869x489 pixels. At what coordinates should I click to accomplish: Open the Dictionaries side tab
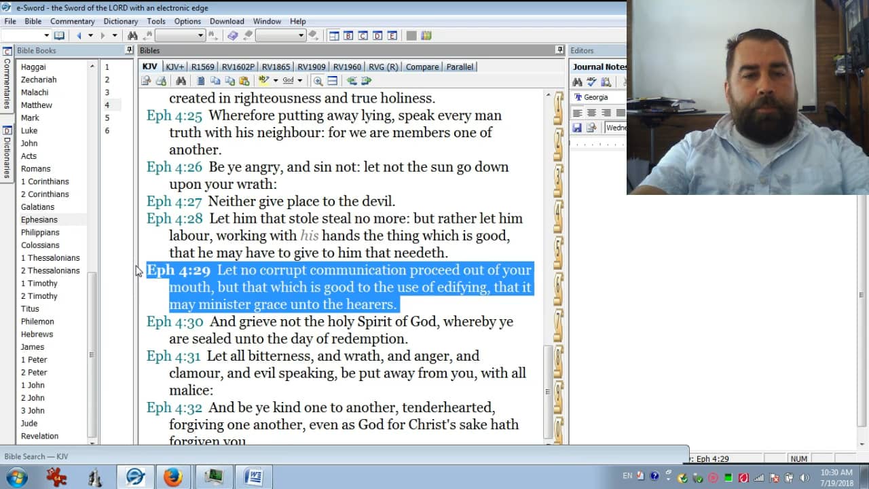[x=7, y=153]
